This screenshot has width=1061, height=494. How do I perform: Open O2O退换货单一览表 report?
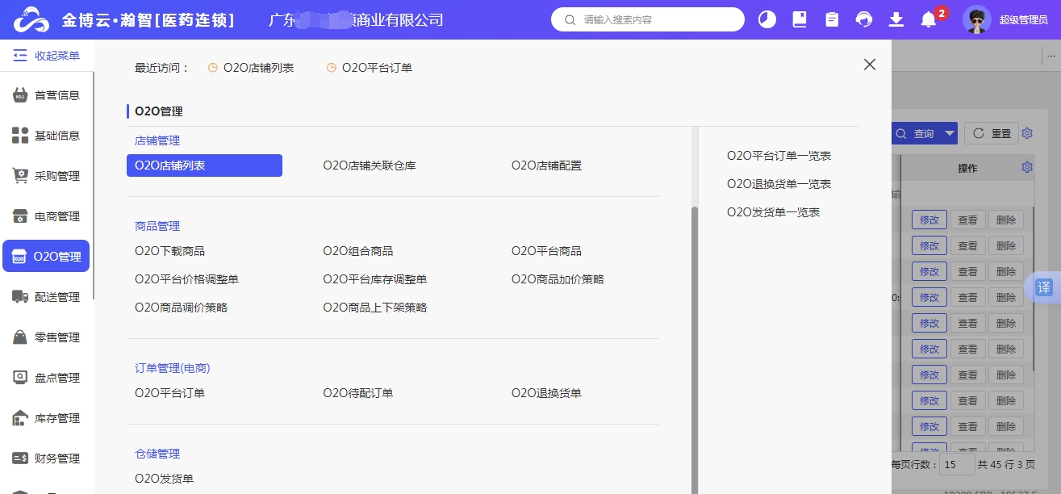click(x=779, y=184)
